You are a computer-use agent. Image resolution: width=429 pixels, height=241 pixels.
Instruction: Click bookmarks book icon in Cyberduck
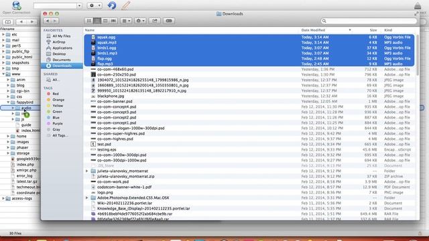7,22
